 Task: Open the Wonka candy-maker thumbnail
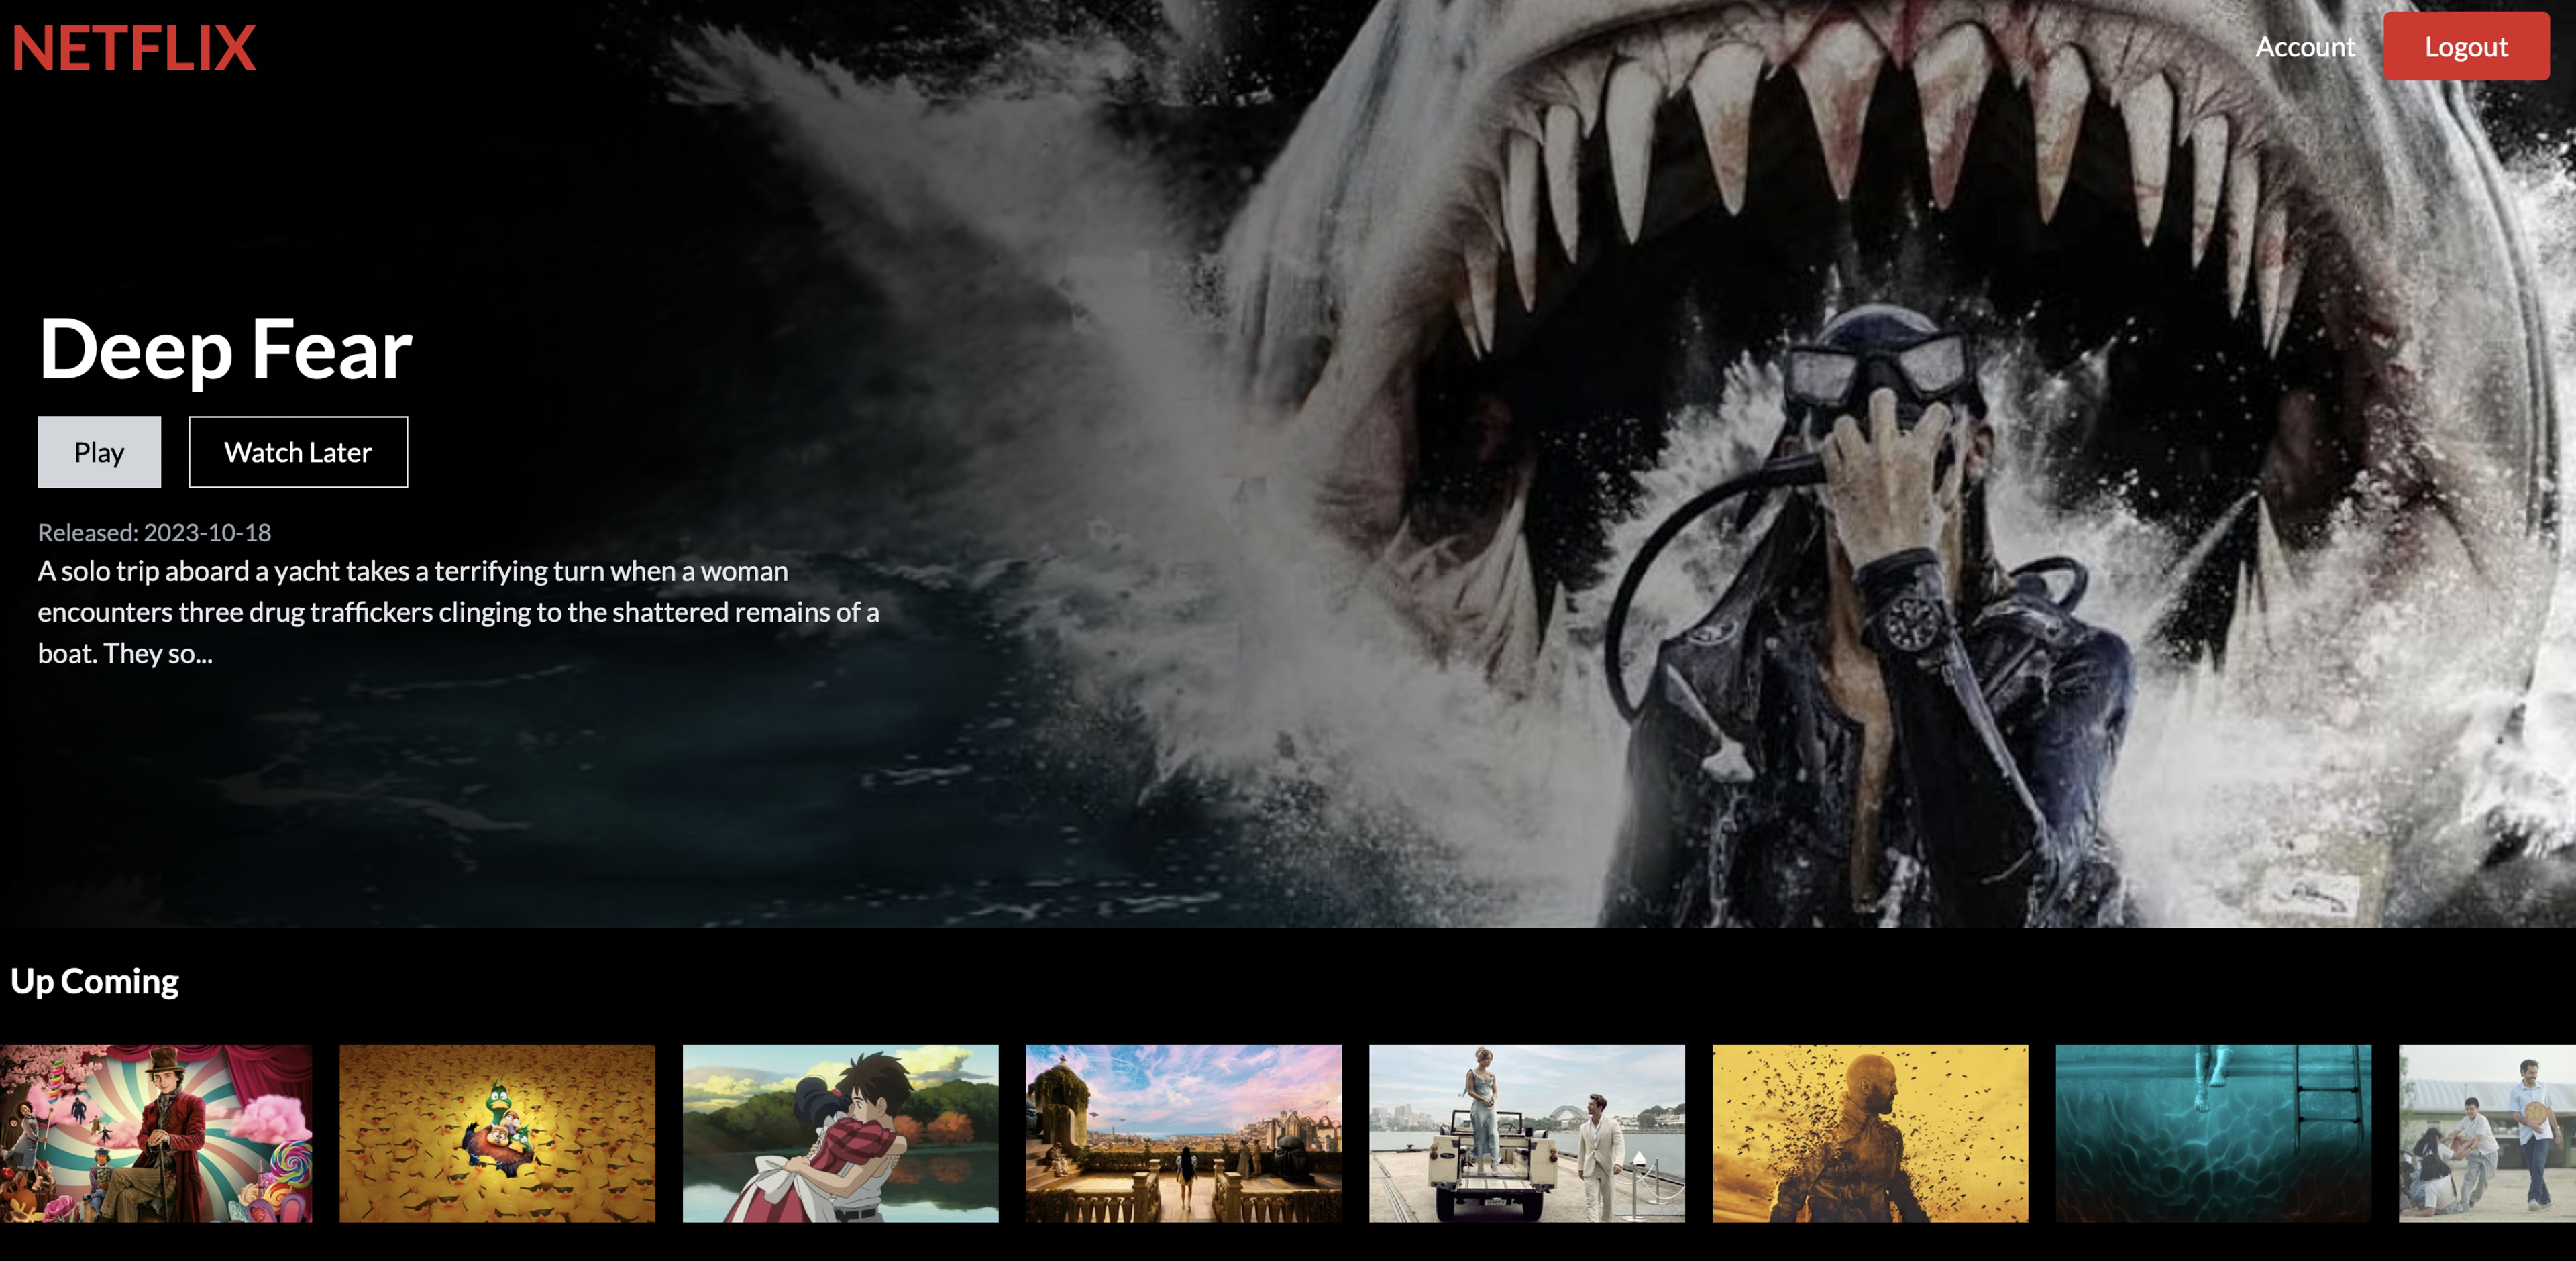(156, 1134)
